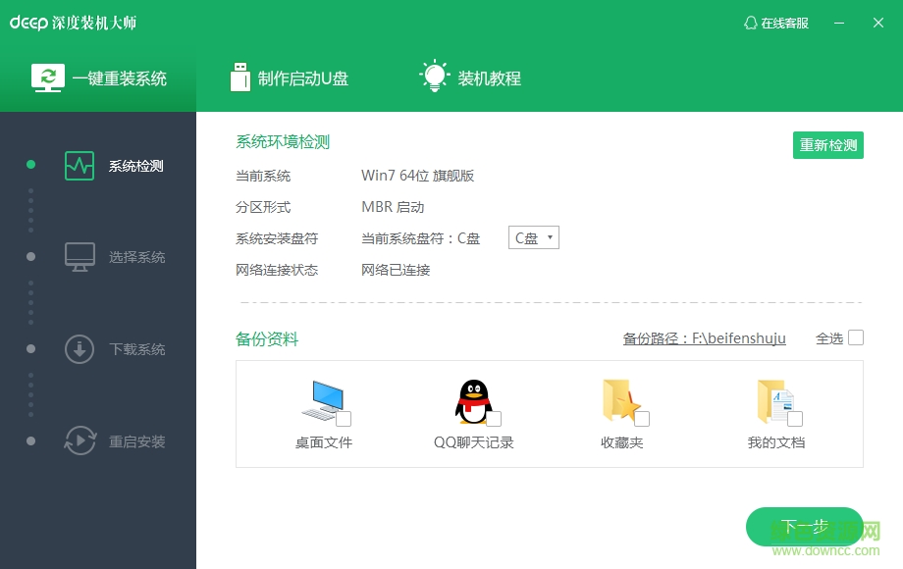
Task: Click the 下载系统 download icon
Action: pyautogui.click(x=79, y=348)
